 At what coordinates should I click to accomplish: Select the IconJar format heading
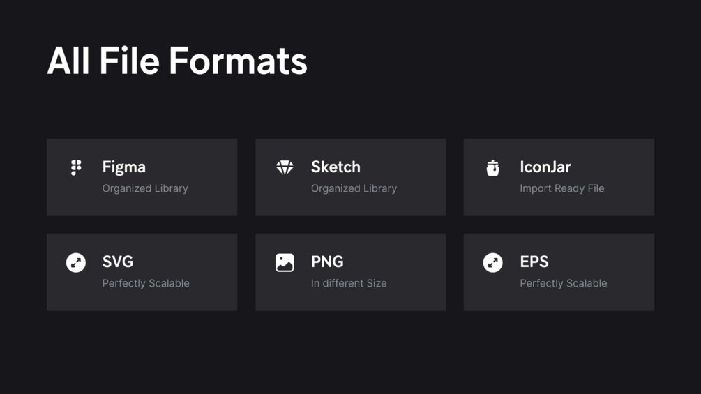point(545,167)
